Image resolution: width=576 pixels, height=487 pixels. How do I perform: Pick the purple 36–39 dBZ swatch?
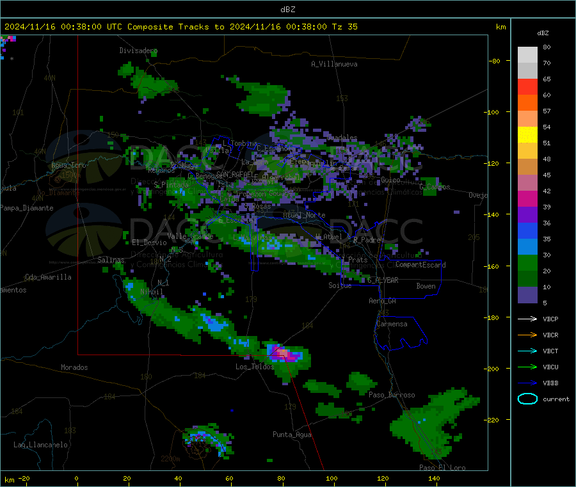[x=527, y=215]
